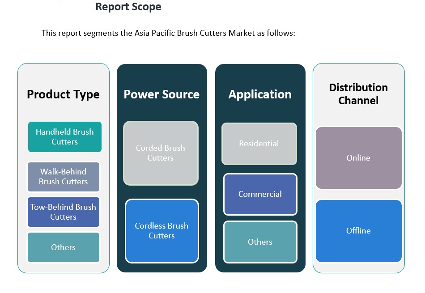The width and height of the screenshot is (425, 293).
Task: Select the Product Type column heading
Action: tap(63, 94)
